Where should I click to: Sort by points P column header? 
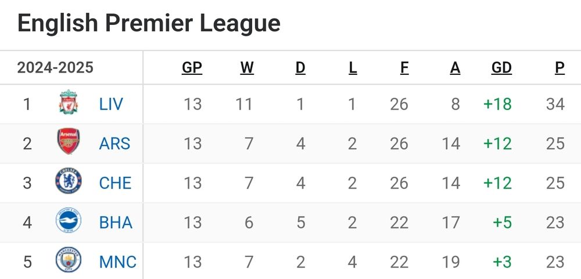coord(559,68)
